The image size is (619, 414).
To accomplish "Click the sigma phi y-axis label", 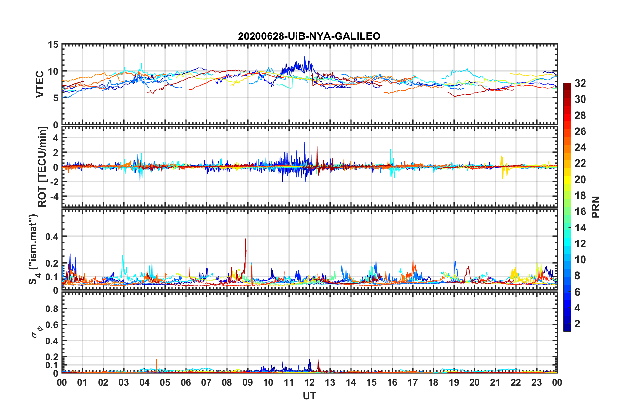I will tap(37, 332).
